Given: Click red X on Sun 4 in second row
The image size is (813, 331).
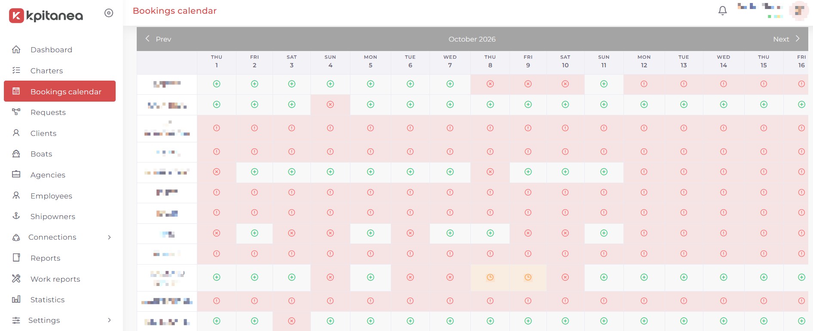Looking at the screenshot, I should pyautogui.click(x=330, y=104).
